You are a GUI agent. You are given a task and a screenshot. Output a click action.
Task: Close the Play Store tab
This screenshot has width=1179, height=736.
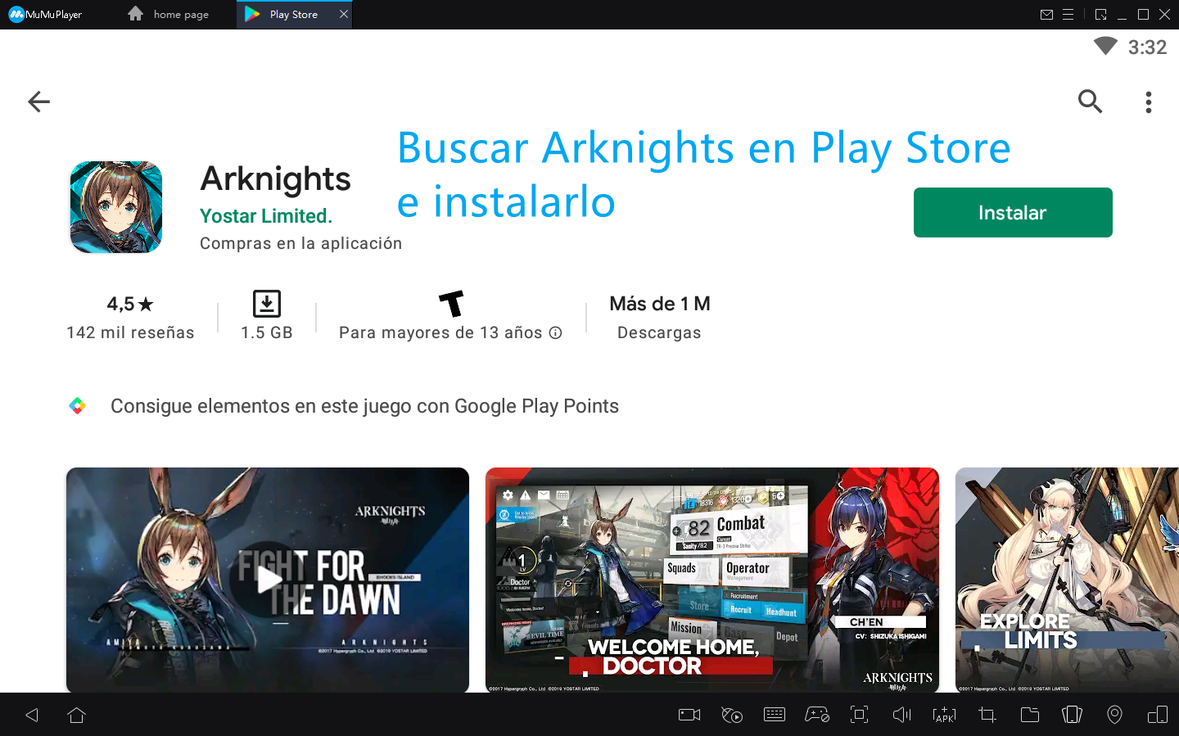[x=344, y=14]
